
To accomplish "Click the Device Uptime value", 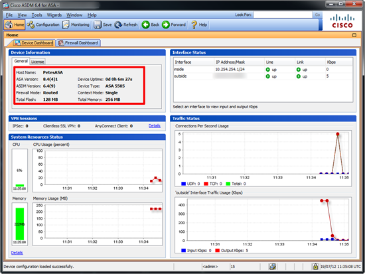I will 119,79.
